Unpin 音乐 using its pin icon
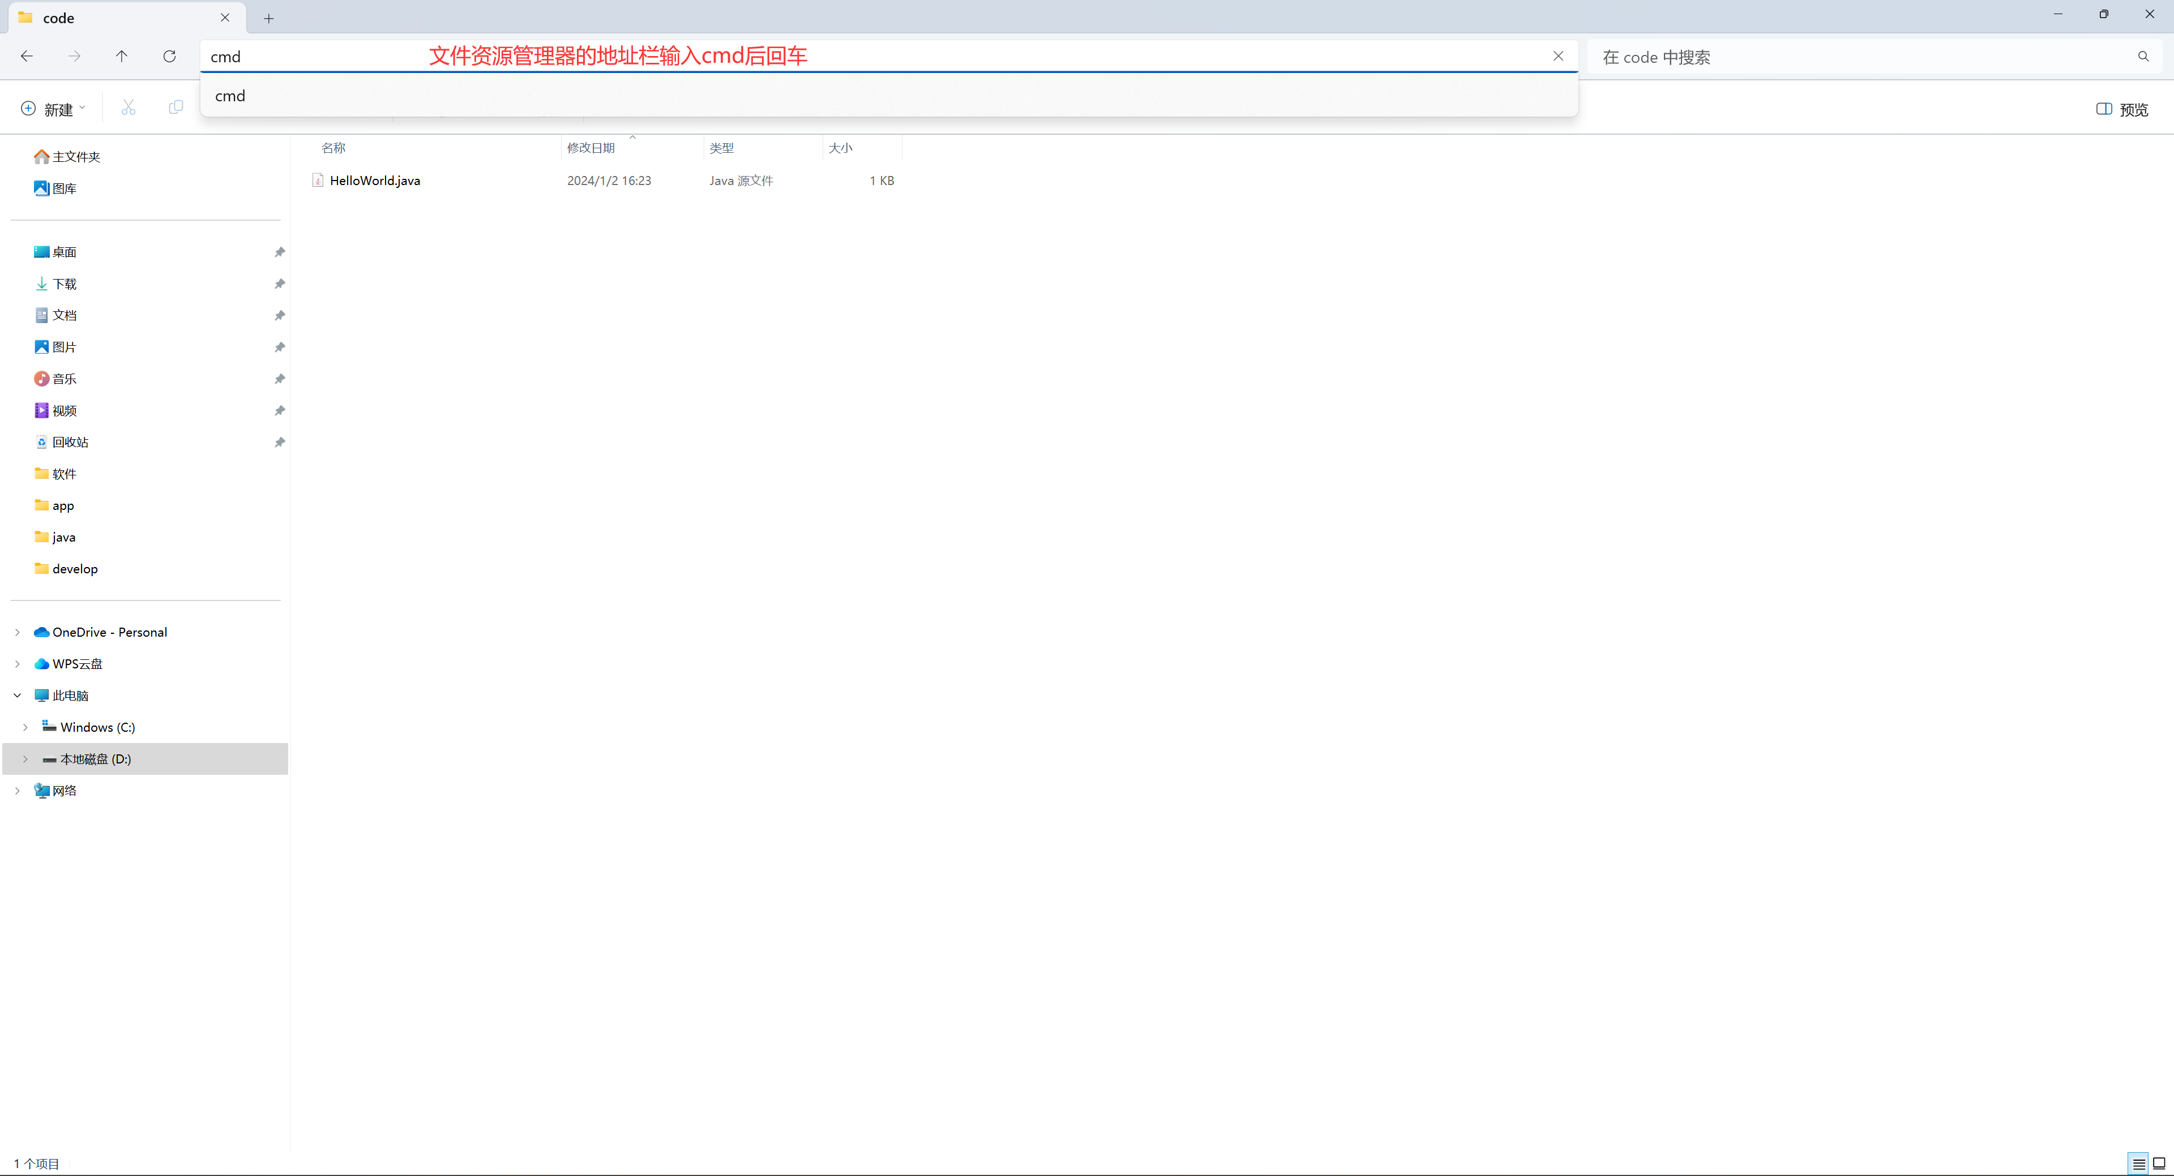The width and height of the screenshot is (2174, 1176). pos(279,379)
